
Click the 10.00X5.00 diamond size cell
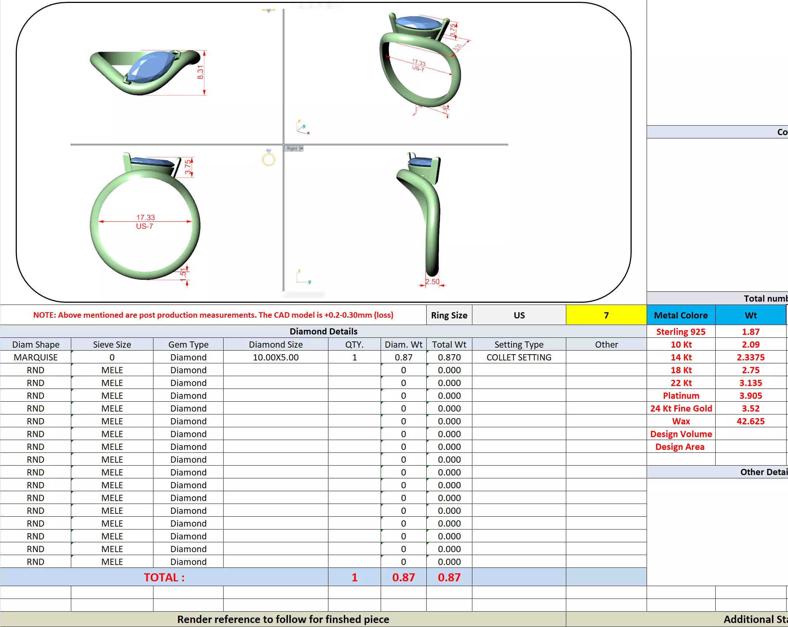point(275,357)
